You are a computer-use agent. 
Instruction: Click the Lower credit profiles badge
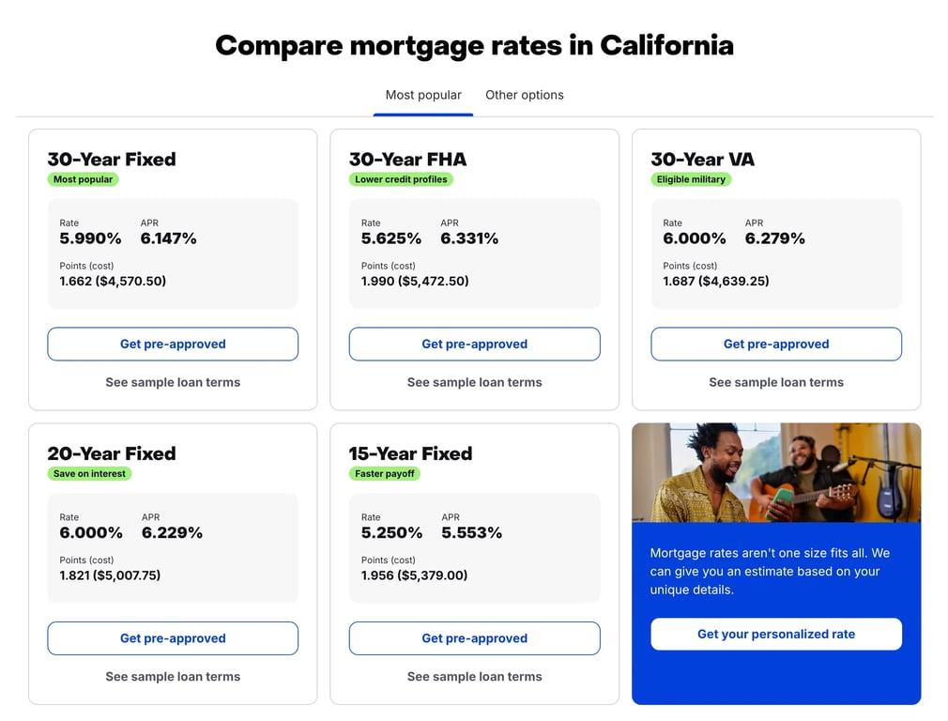tap(401, 179)
